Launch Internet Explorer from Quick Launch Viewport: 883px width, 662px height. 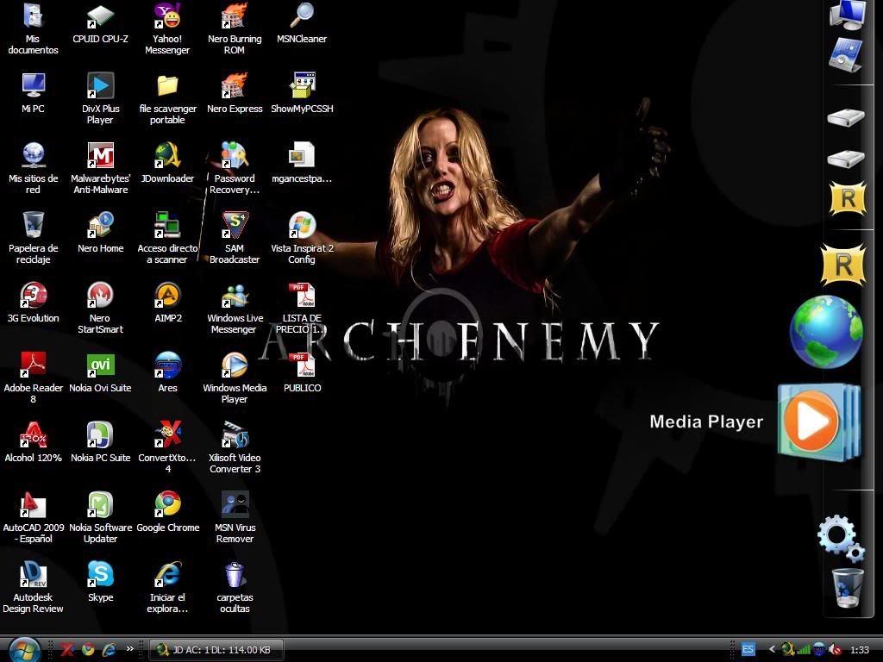pos(109,650)
